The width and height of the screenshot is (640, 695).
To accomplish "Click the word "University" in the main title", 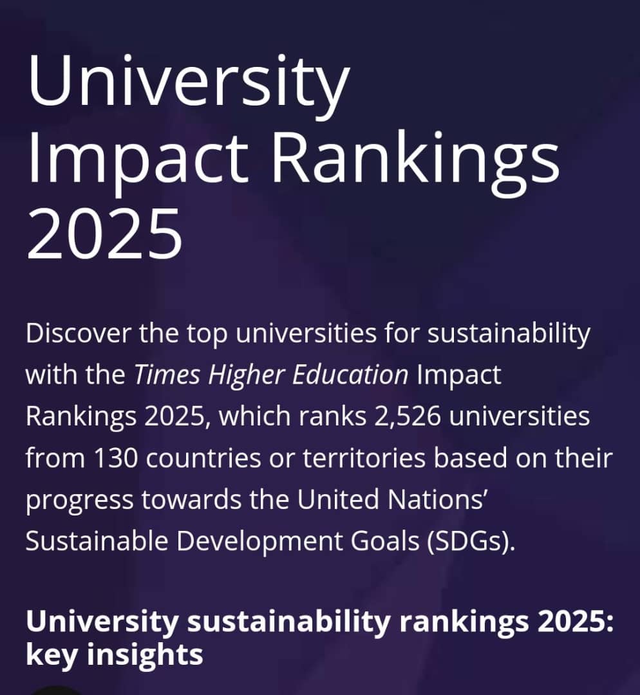I will tap(188, 82).
